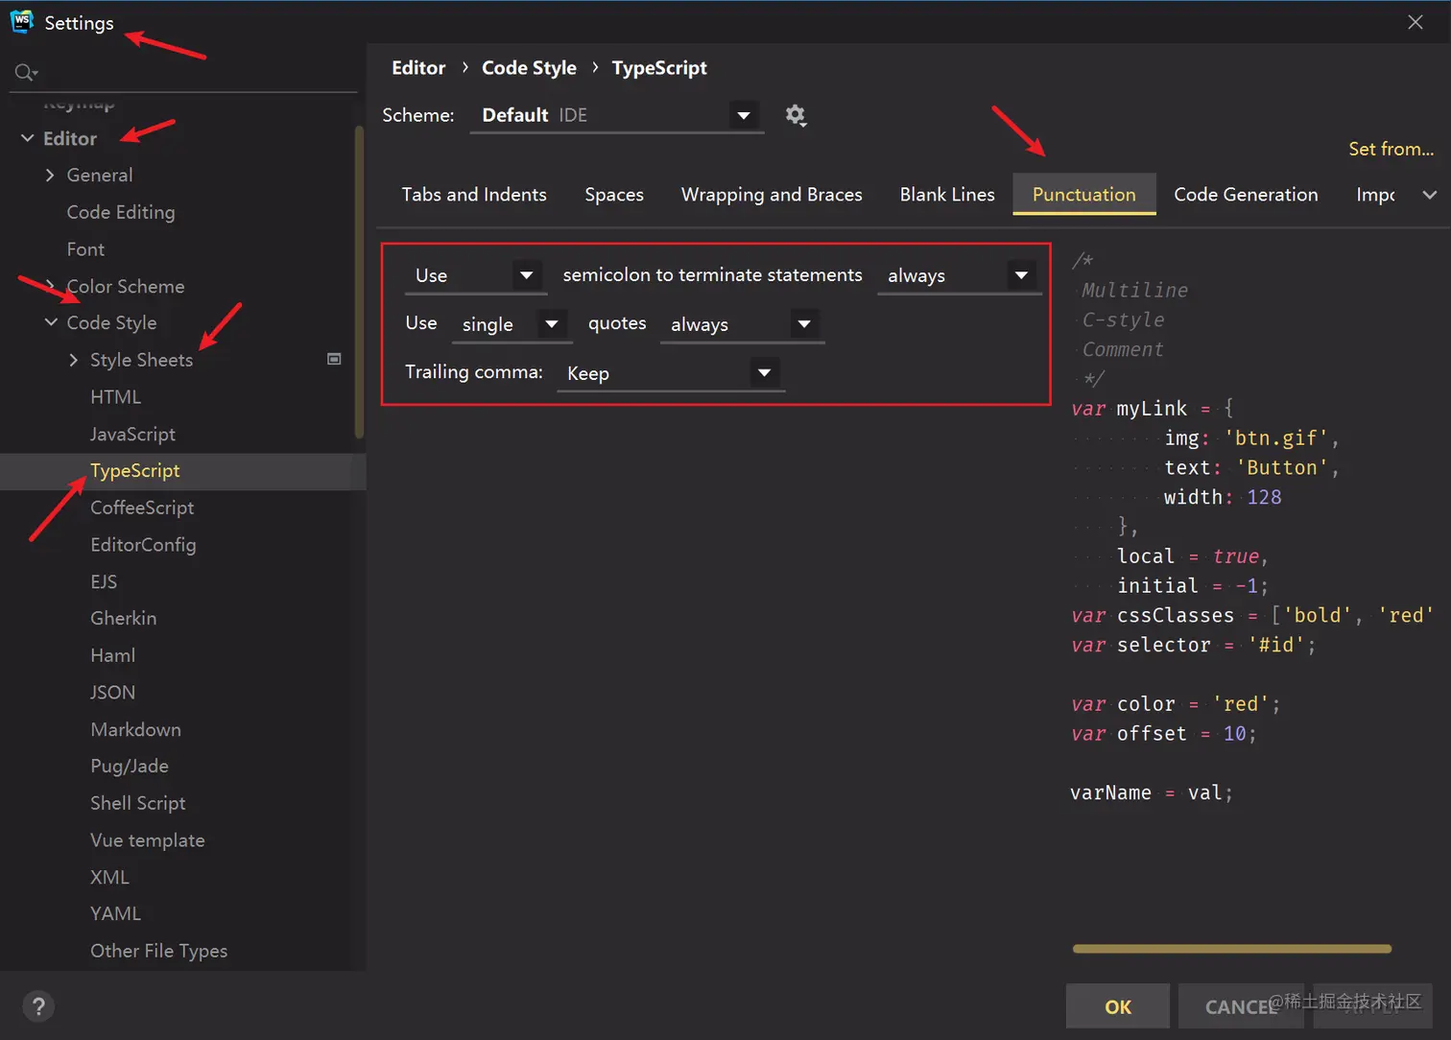
Task: Expand the Color Scheme node arrow
Action: point(50,286)
